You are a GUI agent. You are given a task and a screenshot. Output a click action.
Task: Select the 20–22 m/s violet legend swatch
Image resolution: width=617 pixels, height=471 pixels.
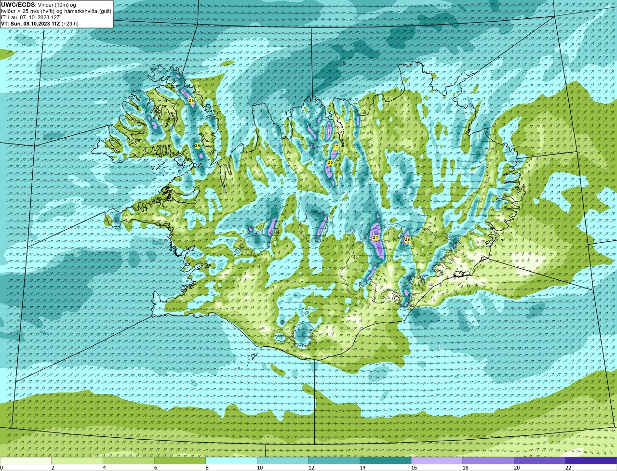539,460
